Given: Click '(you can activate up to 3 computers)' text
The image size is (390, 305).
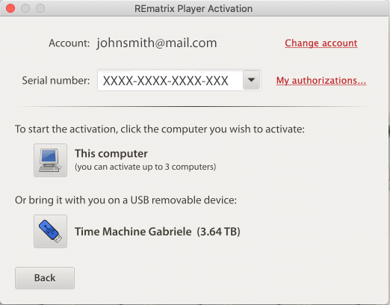Looking at the screenshot, I should [x=146, y=167].
